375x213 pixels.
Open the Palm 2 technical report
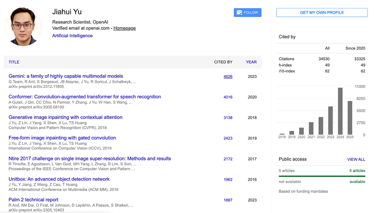(34, 200)
